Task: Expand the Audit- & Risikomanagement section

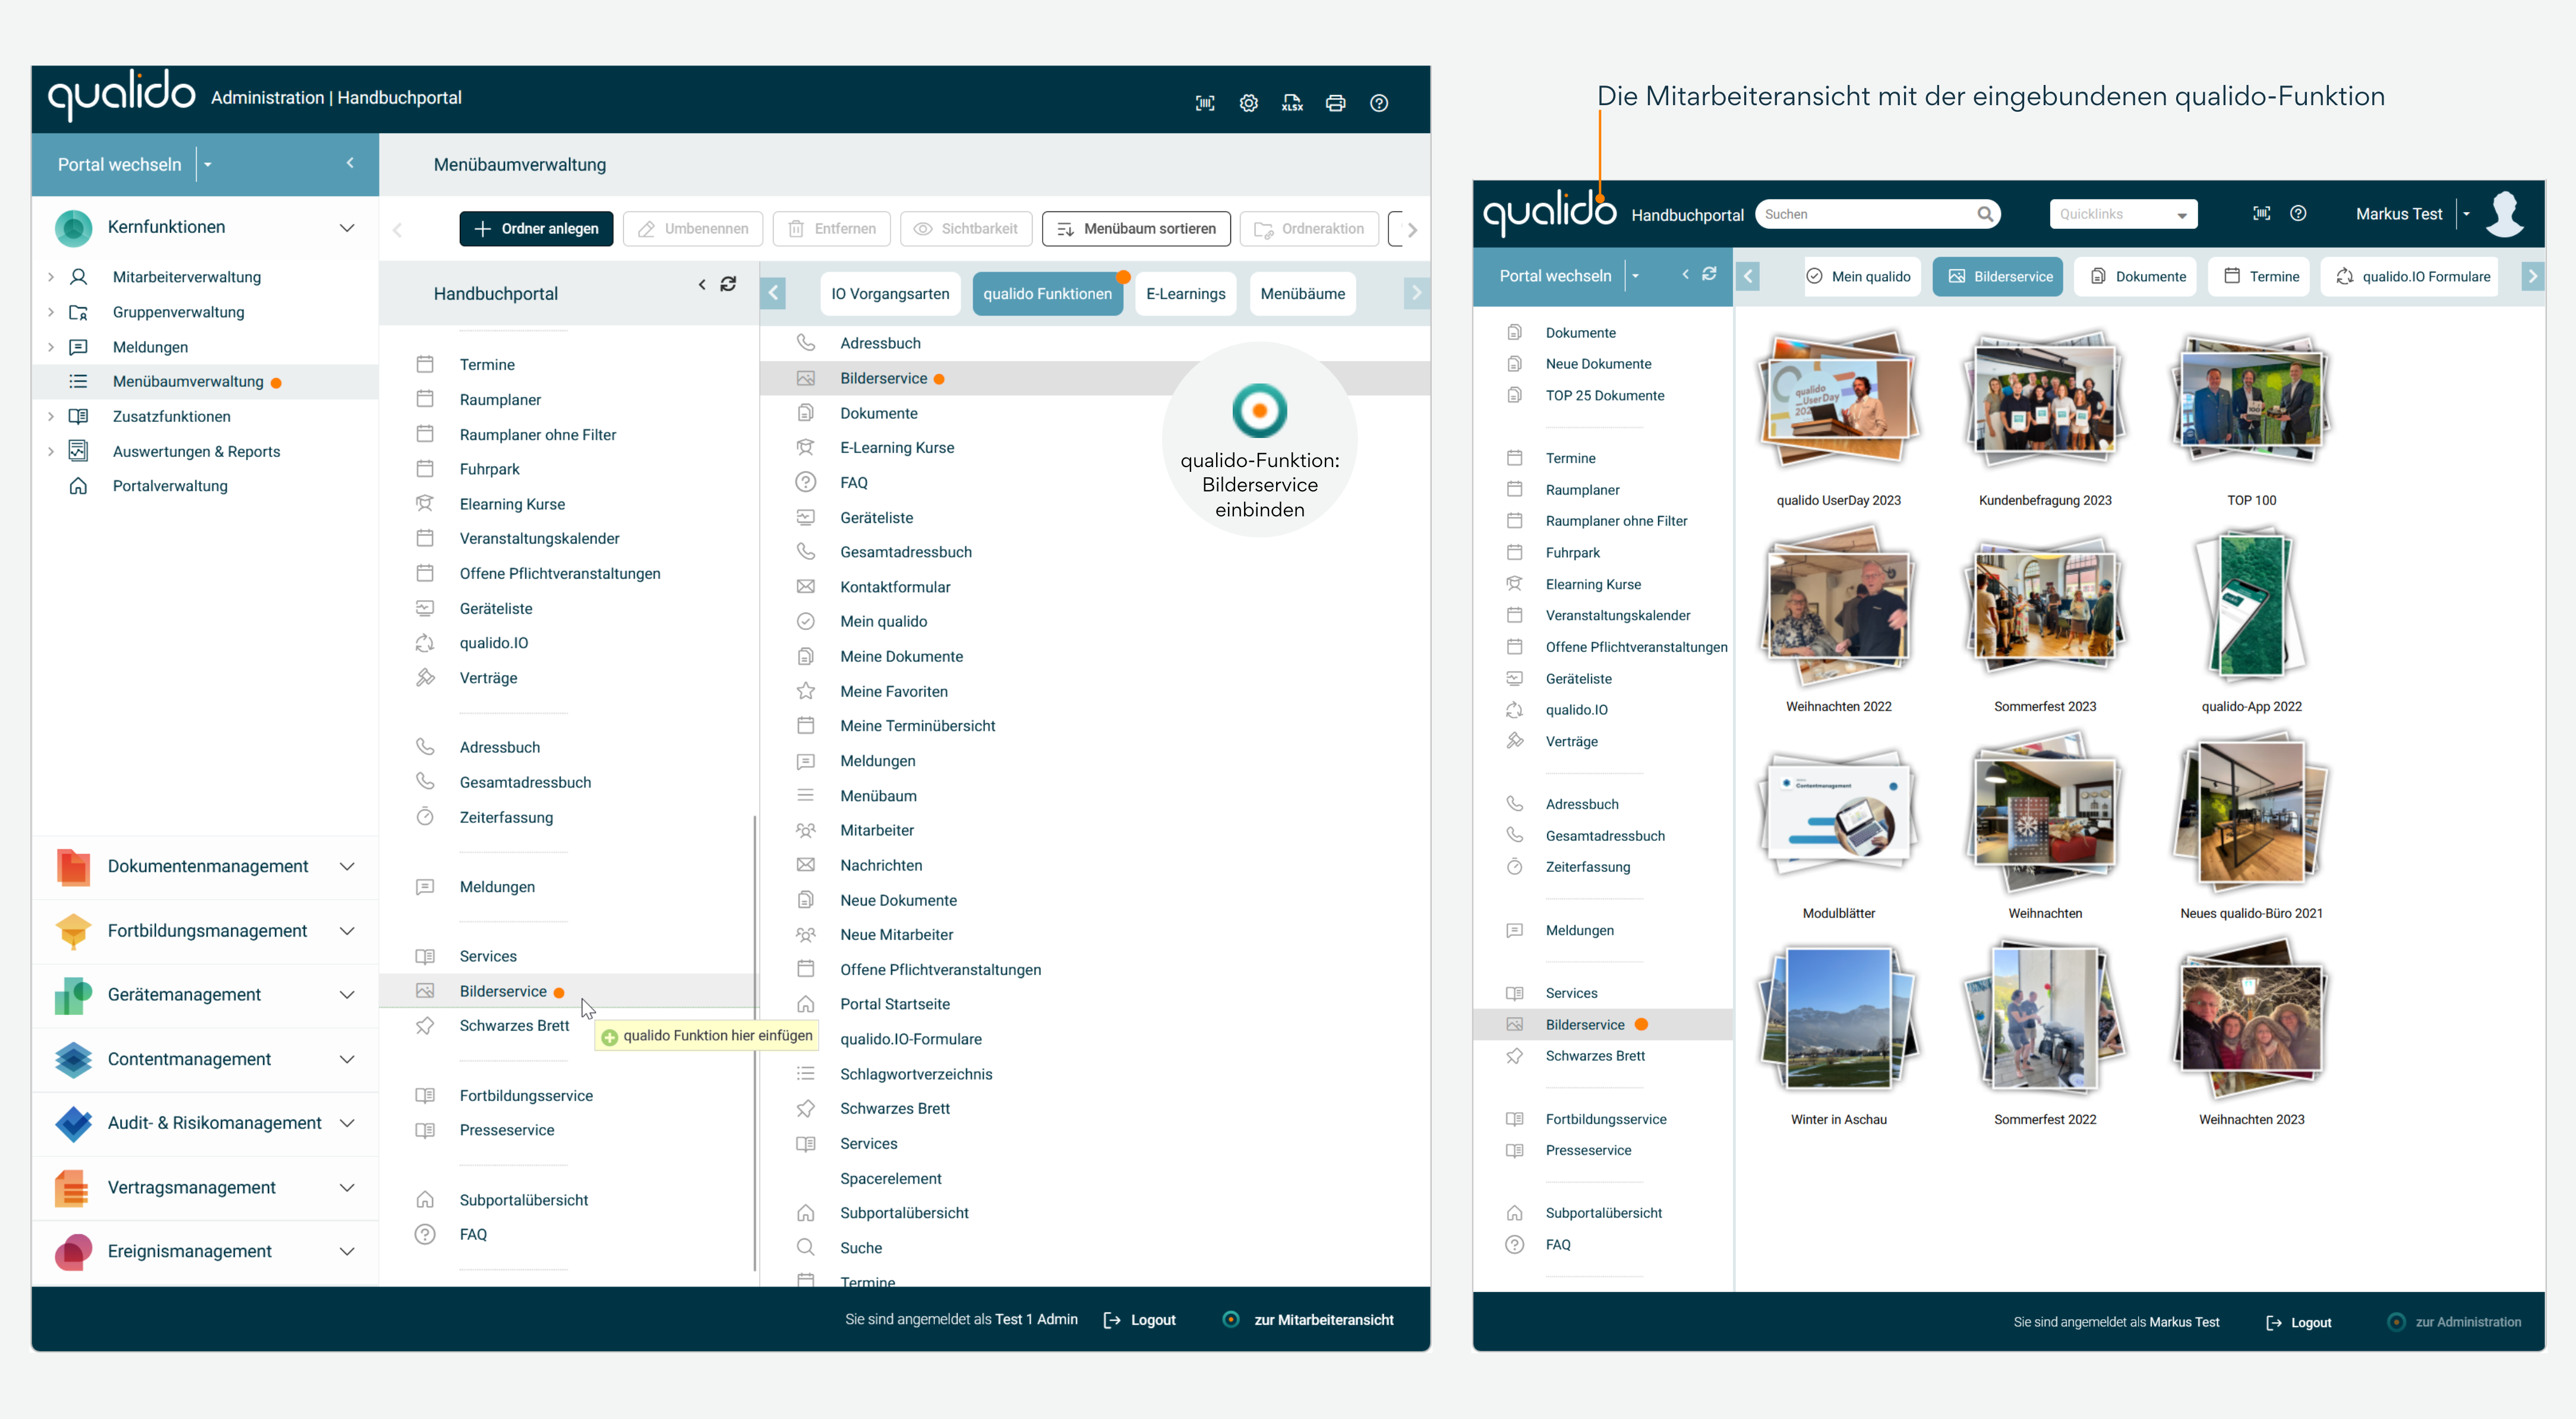Action: click(347, 1123)
